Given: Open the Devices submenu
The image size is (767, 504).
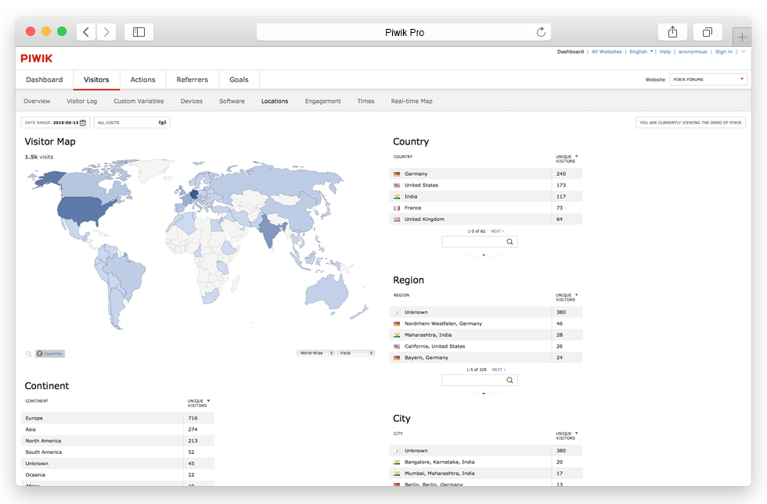Looking at the screenshot, I should (x=191, y=101).
